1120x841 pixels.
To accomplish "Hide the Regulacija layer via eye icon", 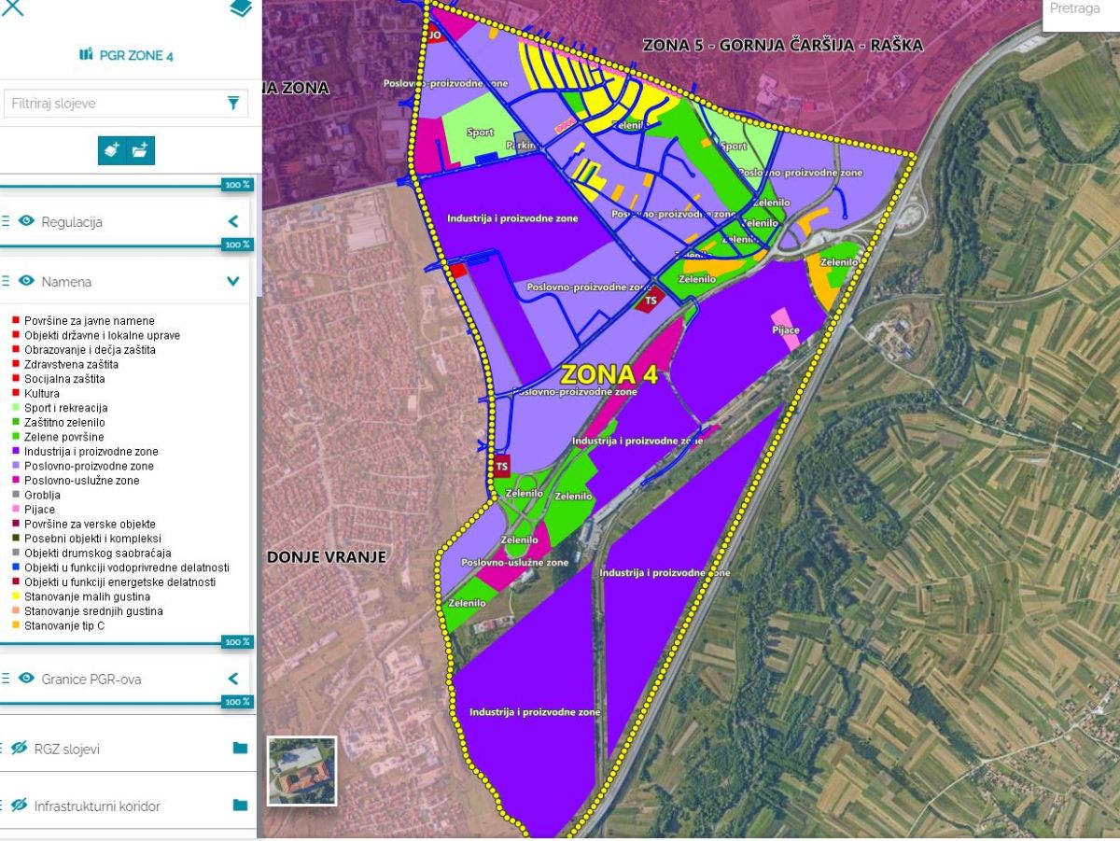I will click(26, 222).
